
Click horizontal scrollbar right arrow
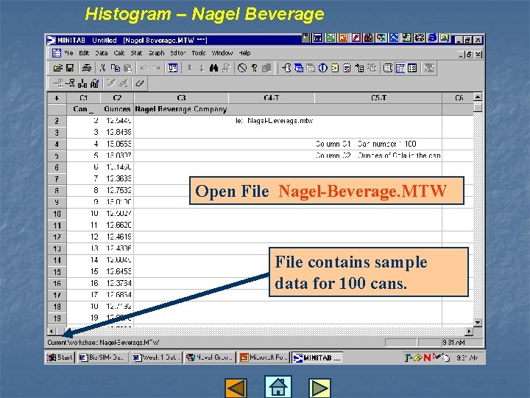coord(469,331)
